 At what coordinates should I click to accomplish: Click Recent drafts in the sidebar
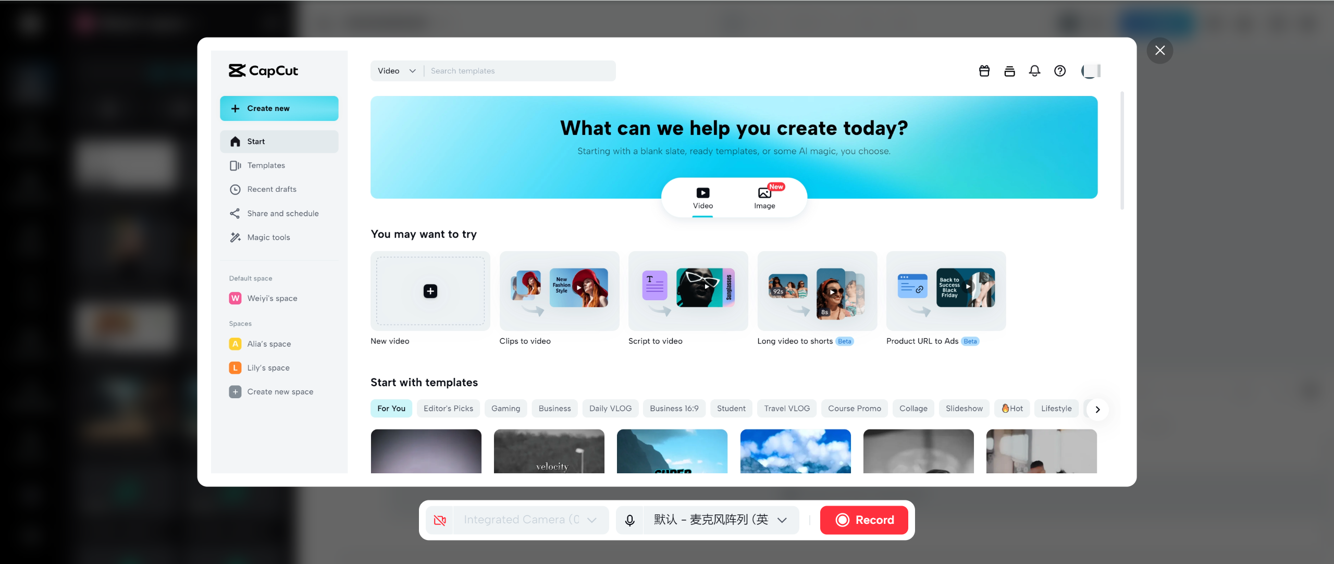point(272,189)
